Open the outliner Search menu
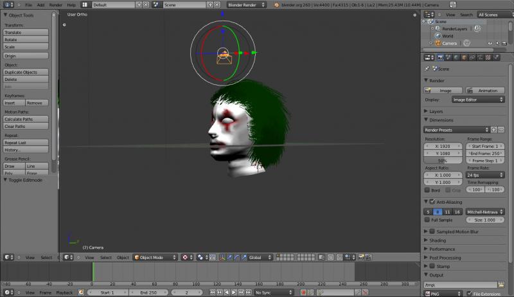Viewport: 514px width, 297px height. coord(466,15)
